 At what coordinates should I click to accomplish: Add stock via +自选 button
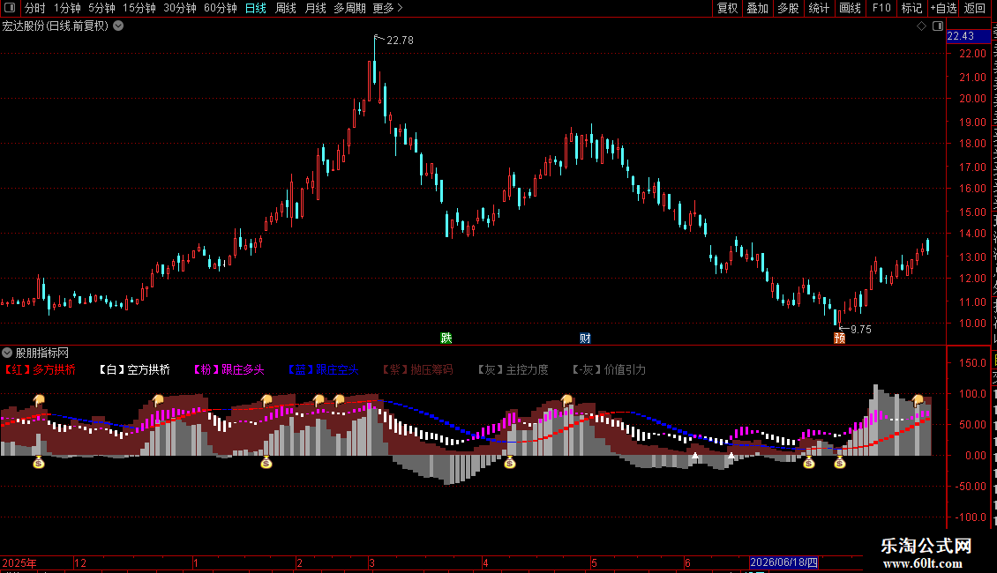(943, 8)
